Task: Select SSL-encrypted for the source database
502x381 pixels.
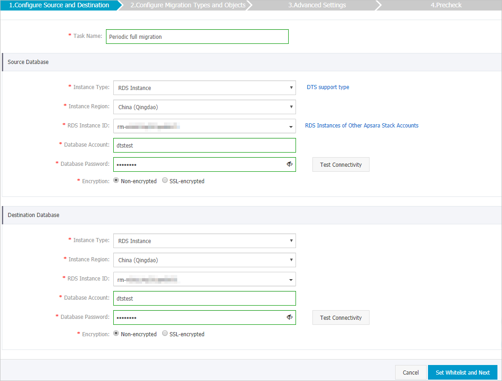Action: coord(164,180)
